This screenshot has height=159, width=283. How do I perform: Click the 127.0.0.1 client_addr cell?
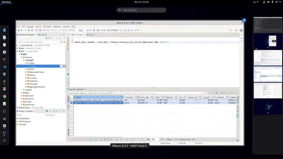click(145, 100)
